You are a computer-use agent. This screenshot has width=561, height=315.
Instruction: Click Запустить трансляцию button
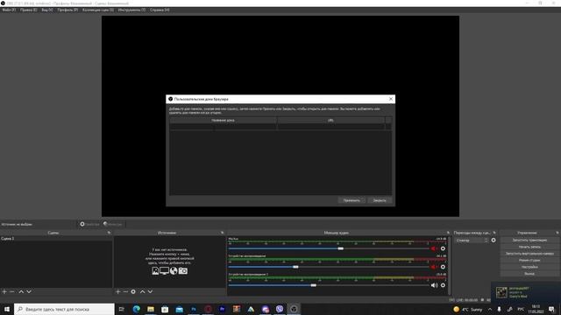coord(529,240)
